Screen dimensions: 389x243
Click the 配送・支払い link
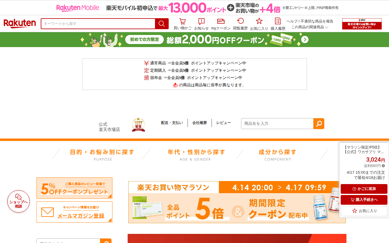172,123
